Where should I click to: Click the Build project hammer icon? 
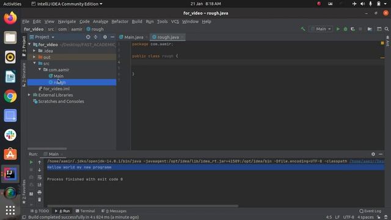[303, 29]
